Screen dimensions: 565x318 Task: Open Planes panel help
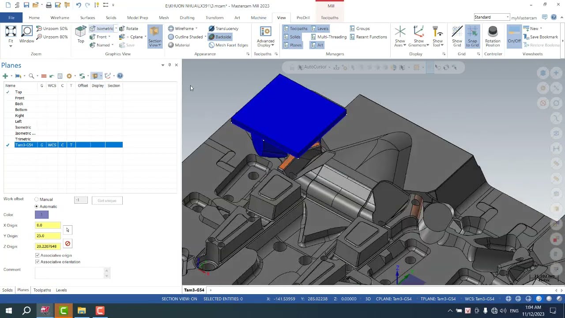tap(120, 76)
